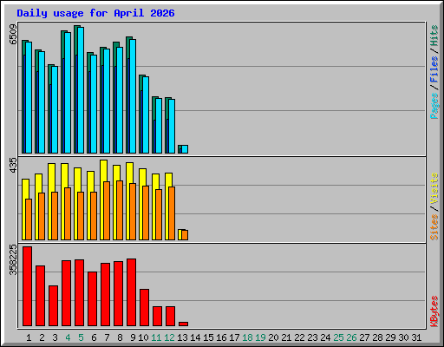444x347 pixels.
Task: Select the cyan "Pages" legend label
Action: pyautogui.click(x=434, y=106)
